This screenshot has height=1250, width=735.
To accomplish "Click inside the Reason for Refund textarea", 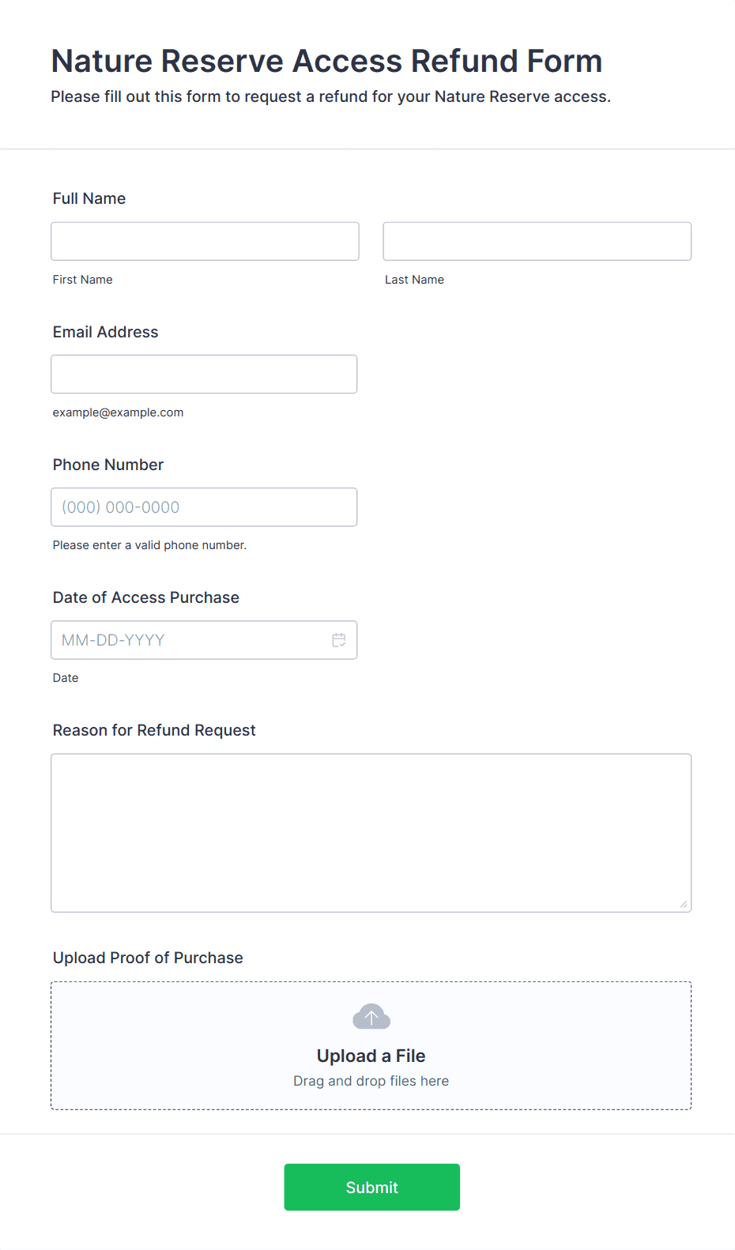I will click(371, 832).
